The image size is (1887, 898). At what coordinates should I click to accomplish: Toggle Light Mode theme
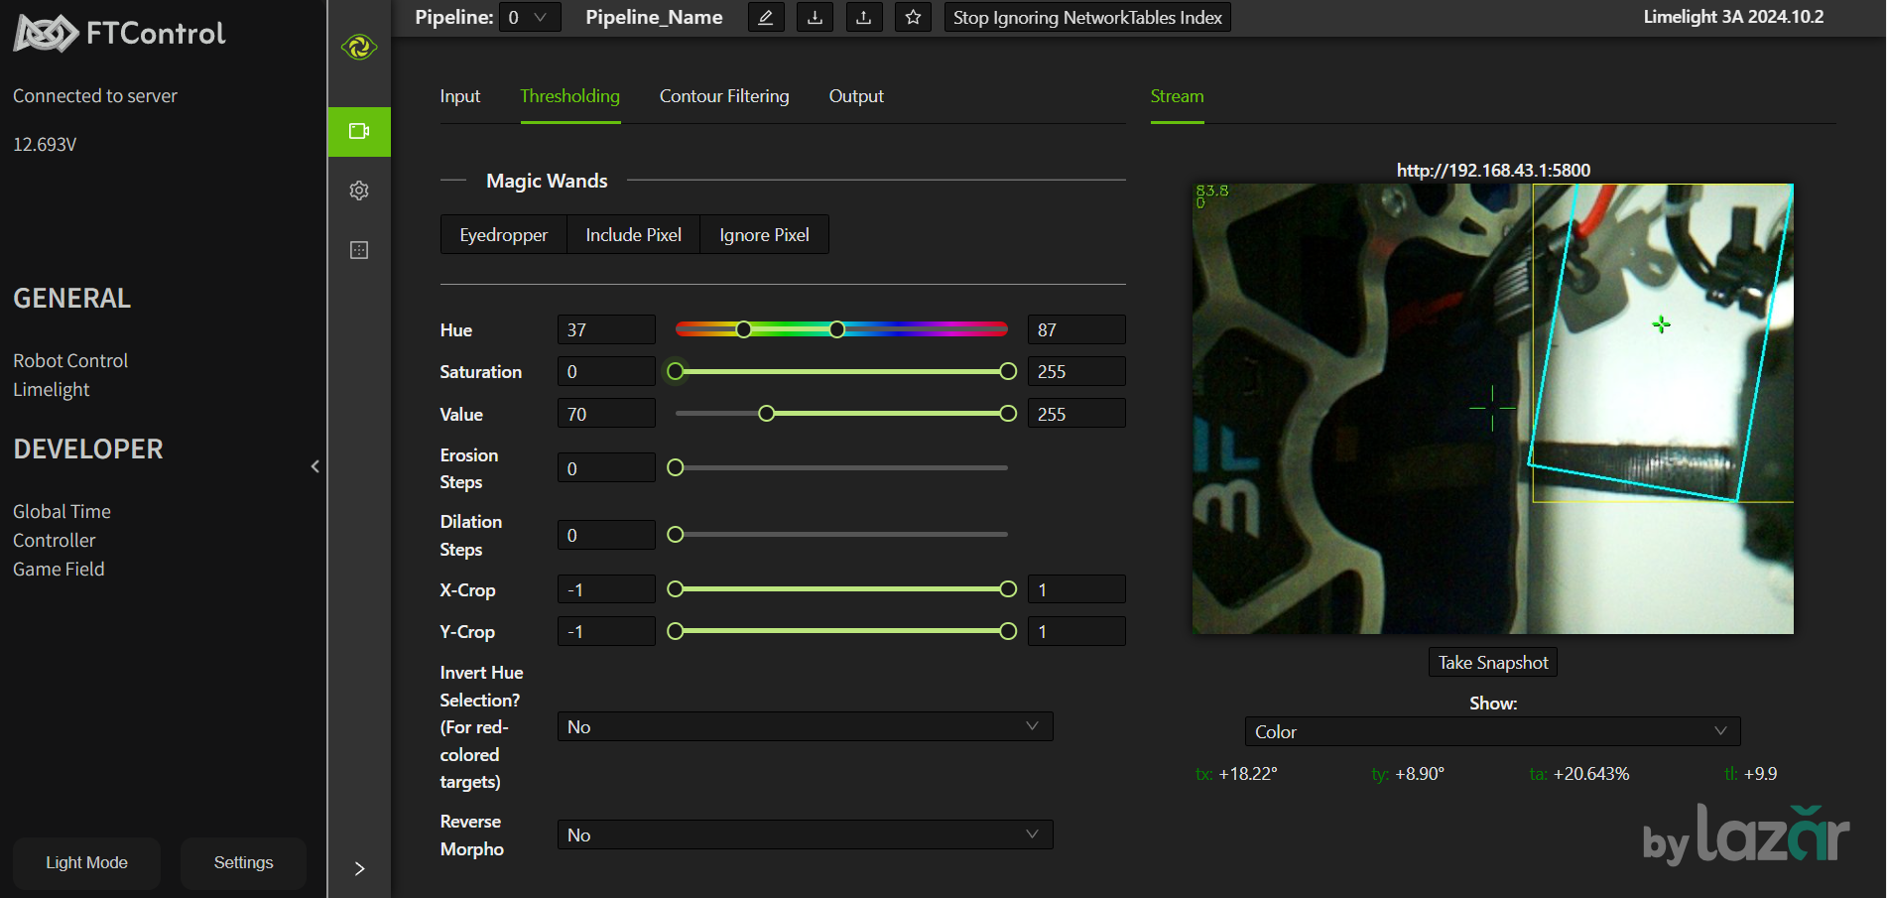86,862
